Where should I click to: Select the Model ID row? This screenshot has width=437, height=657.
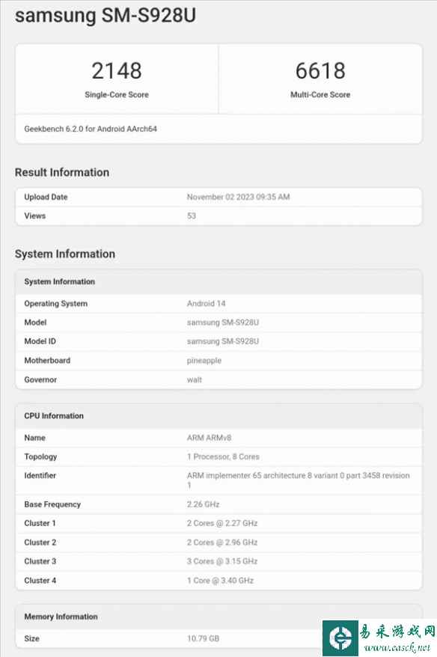pos(217,341)
